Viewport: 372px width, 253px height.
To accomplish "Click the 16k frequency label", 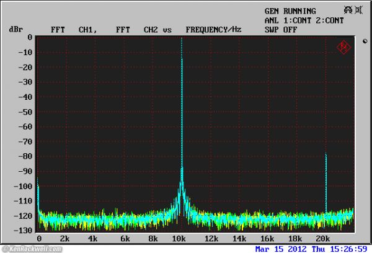I will coord(267,238).
